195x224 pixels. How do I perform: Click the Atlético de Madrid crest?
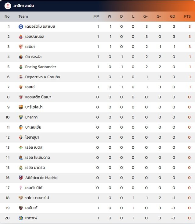point(21,178)
